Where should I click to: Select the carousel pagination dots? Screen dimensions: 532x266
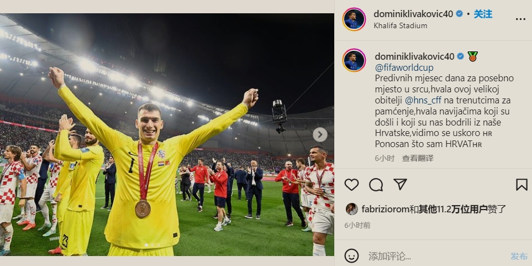click(152, 245)
